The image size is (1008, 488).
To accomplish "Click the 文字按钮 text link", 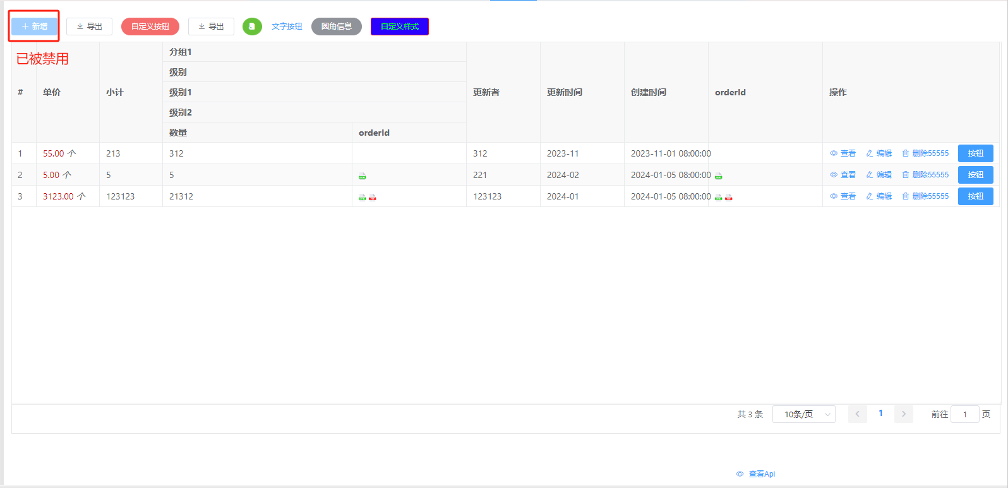I will (x=287, y=27).
